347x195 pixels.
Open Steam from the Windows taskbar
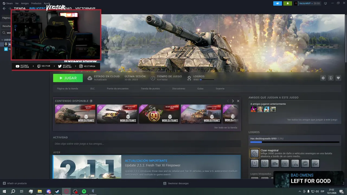(x=57, y=191)
